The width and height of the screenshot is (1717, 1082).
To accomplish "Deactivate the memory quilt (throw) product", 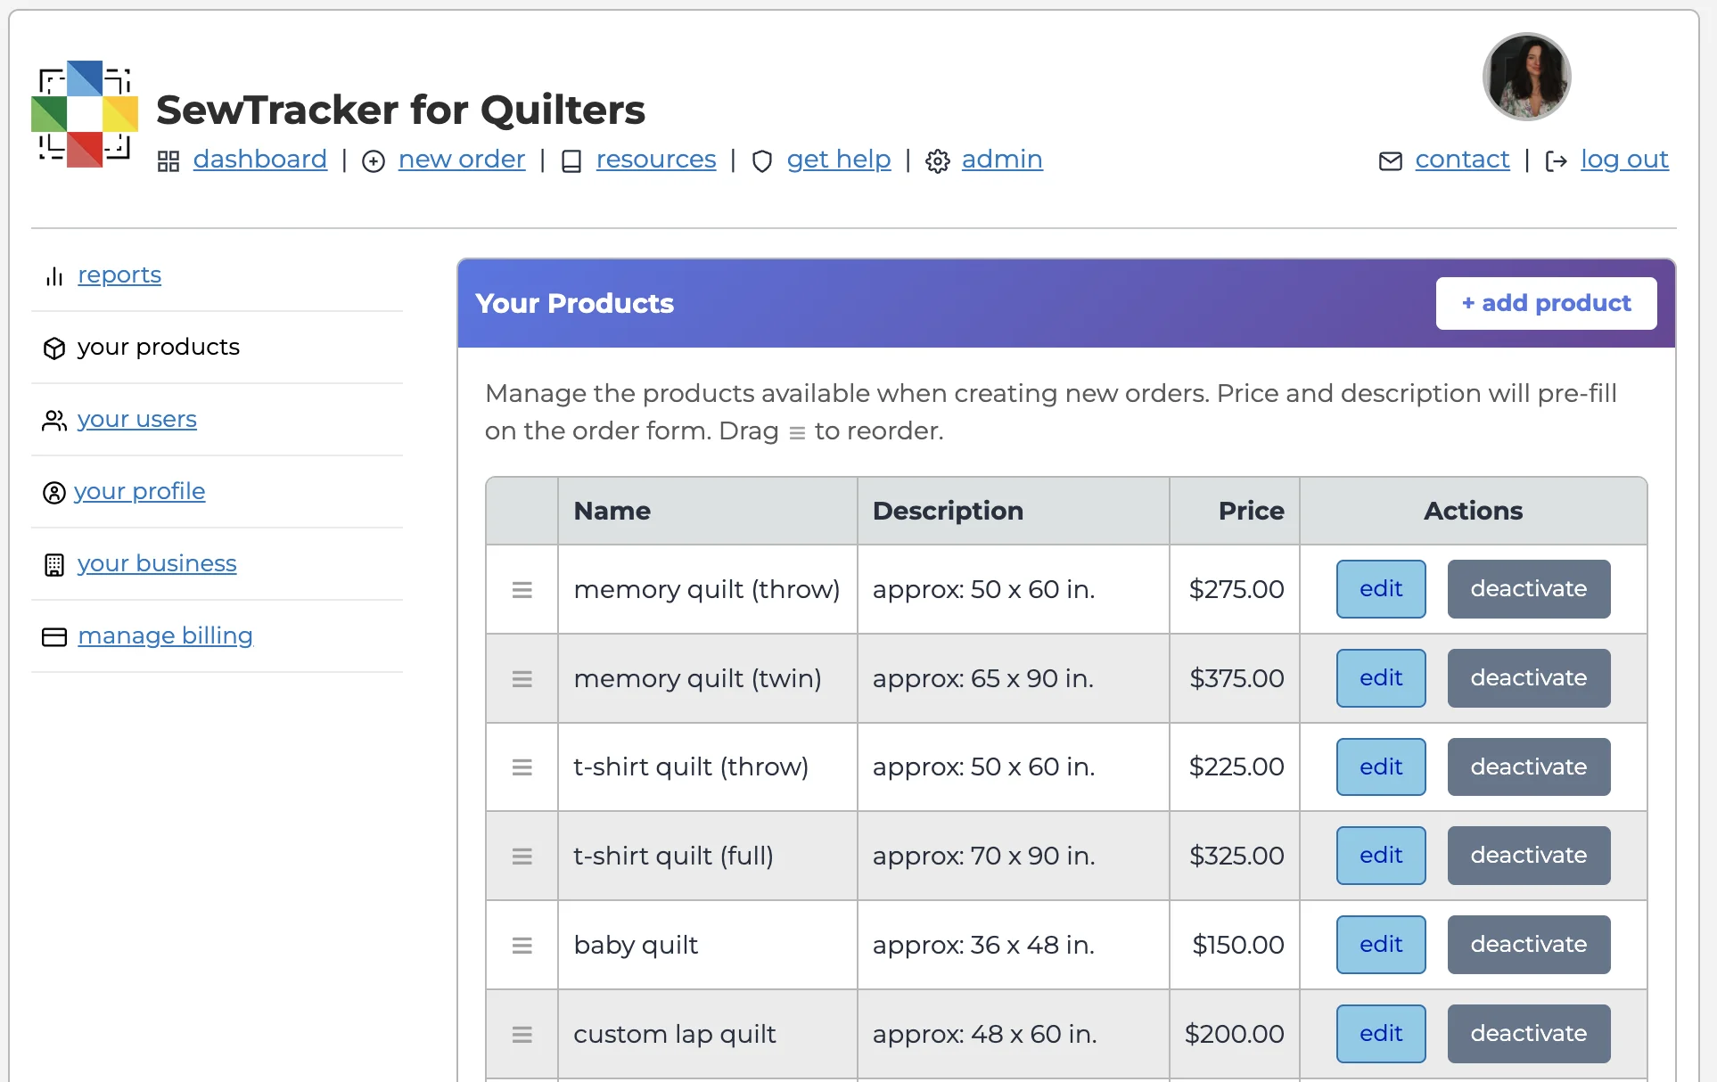I will click(x=1528, y=588).
